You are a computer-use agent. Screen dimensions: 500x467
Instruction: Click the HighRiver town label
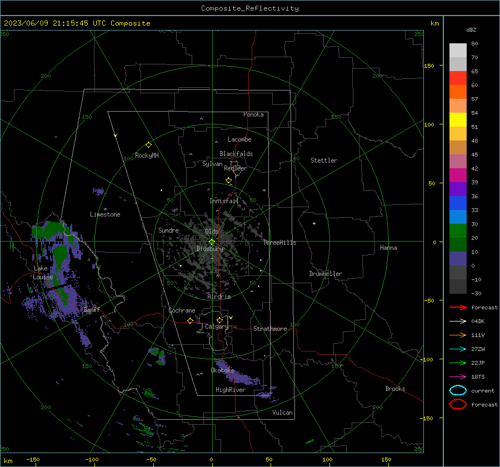tap(231, 390)
